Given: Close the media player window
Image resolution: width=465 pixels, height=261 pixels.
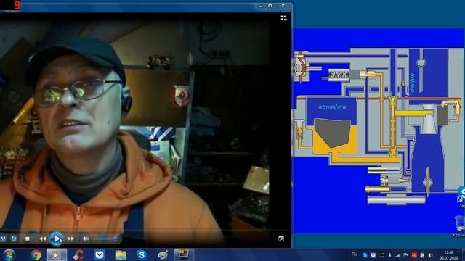Looking at the screenshot, I should click(x=283, y=6).
